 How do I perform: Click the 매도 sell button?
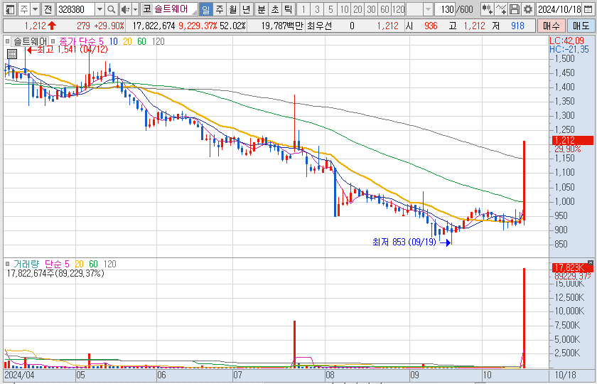[581, 26]
